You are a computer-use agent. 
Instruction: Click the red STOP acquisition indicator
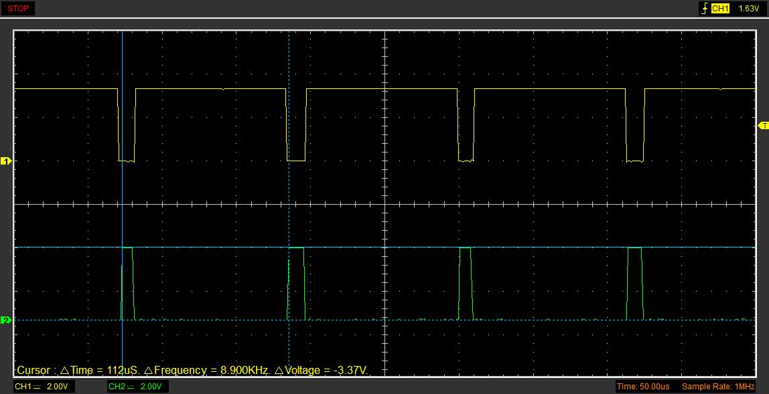pos(18,9)
